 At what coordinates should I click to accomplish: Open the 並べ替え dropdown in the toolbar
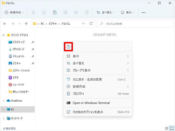click(x=106, y=12)
